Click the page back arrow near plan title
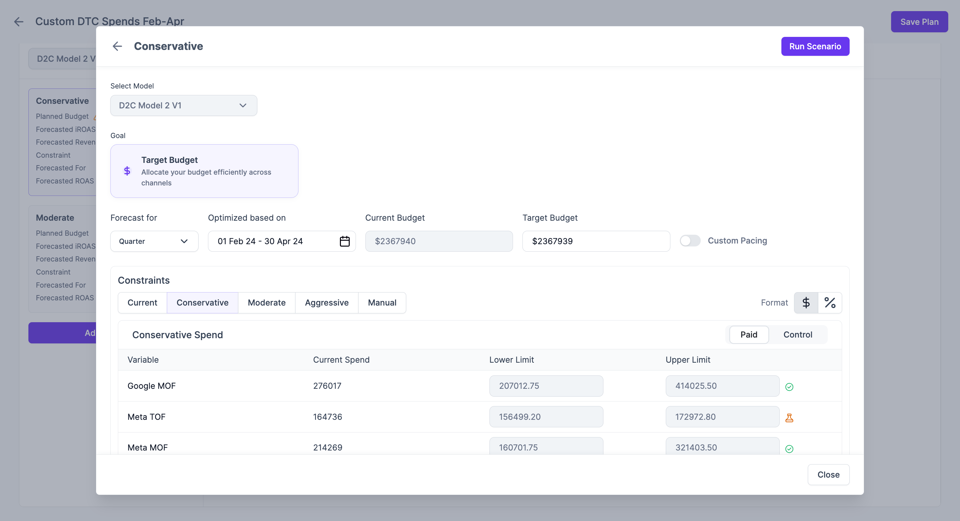This screenshot has width=960, height=521. click(x=19, y=22)
